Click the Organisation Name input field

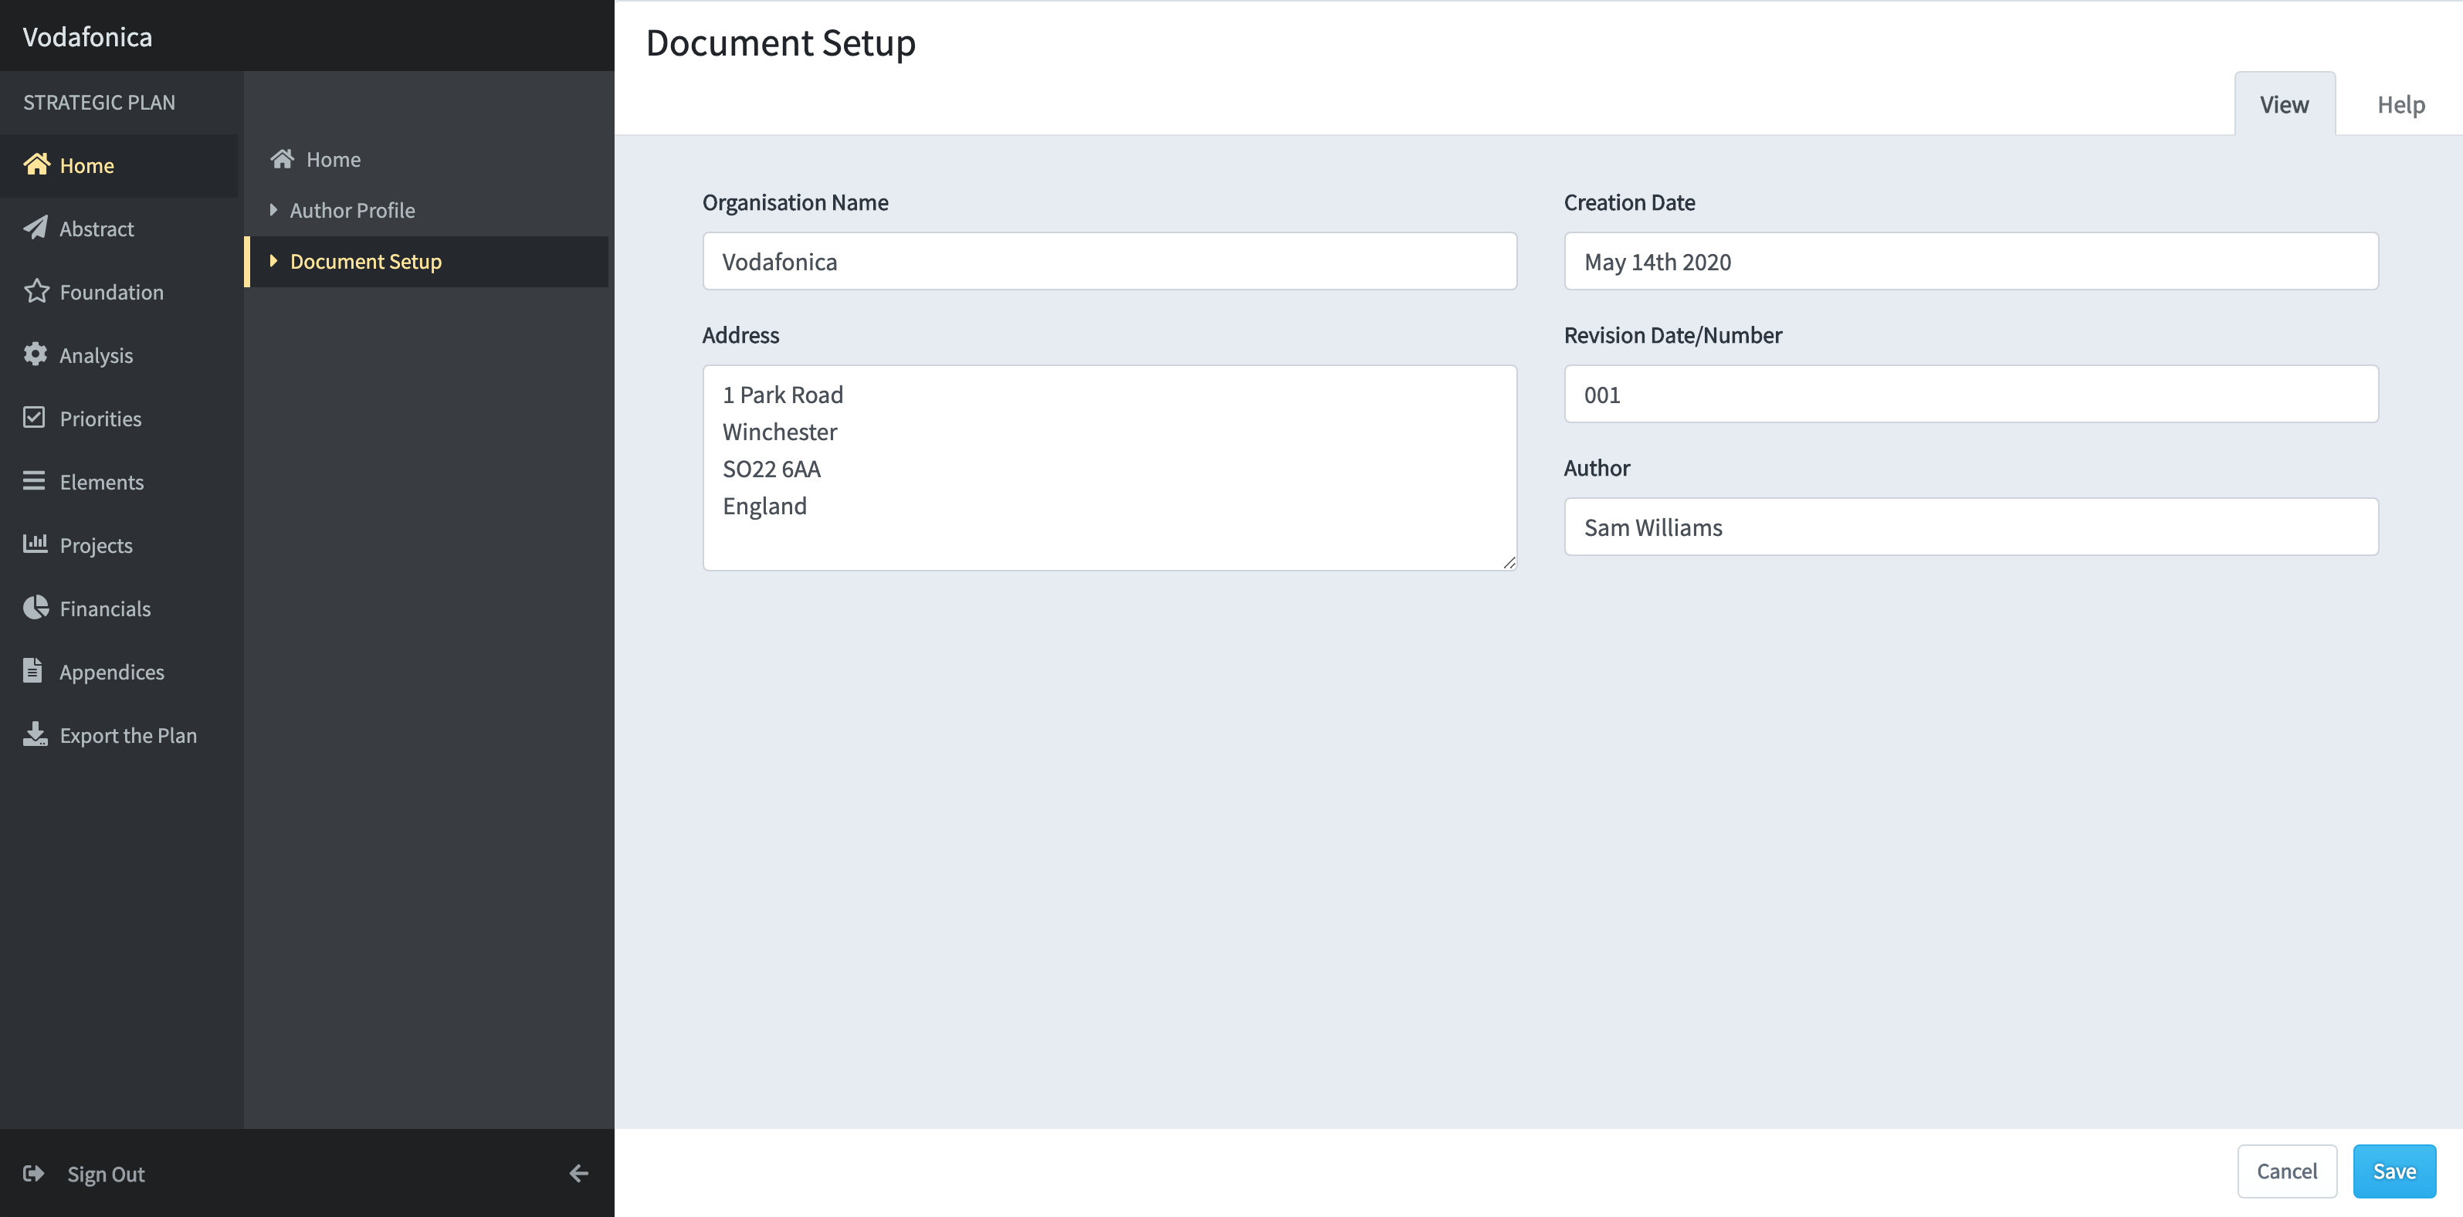pyautogui.click(x=1109, y=261)
